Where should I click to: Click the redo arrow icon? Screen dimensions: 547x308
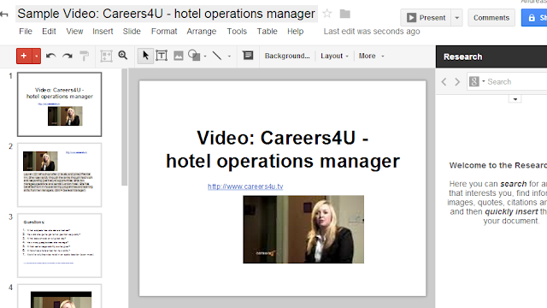pos(68,56)
